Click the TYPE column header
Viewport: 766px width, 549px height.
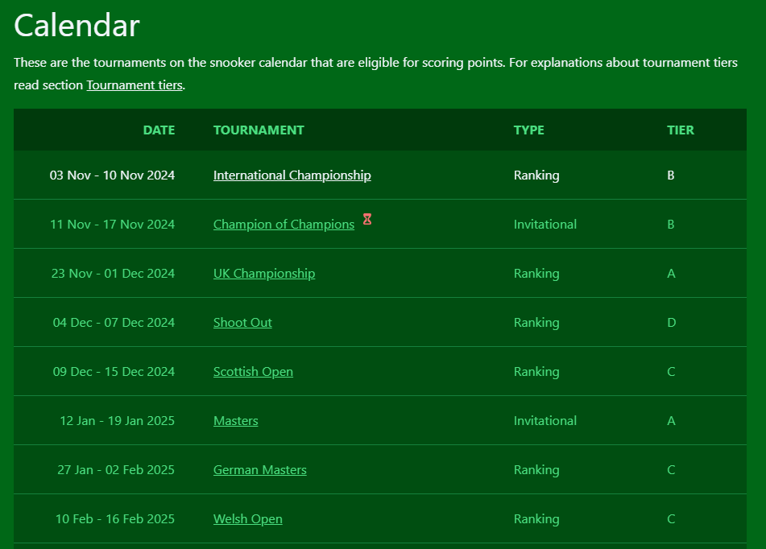click(x=529, y=130)
